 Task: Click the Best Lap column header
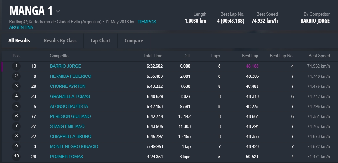(250, 56)
